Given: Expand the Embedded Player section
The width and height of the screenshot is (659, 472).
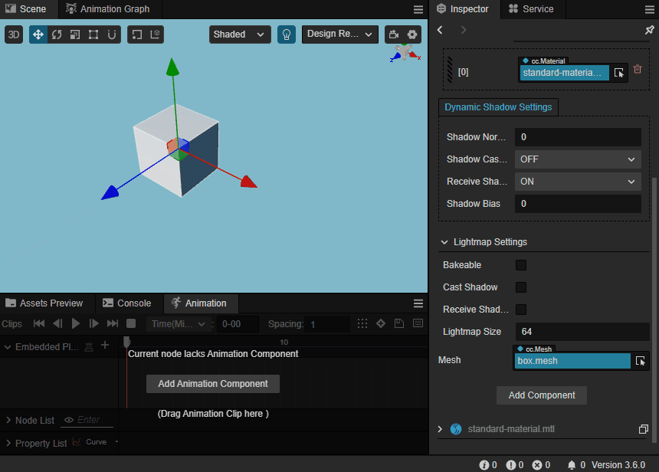Looking at the screenshot, I should (x=7, y=347).
